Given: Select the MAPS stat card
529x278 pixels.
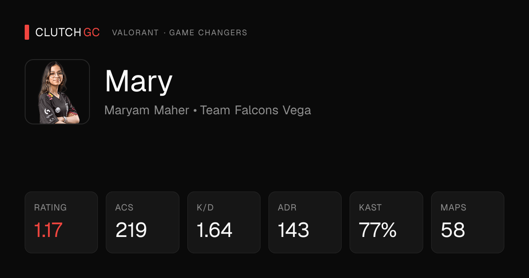Looking at the screenshot, I should (468, 222).
